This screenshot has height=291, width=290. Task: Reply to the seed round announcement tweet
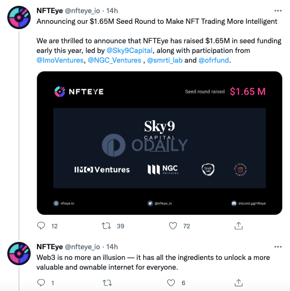coord(41,226)
